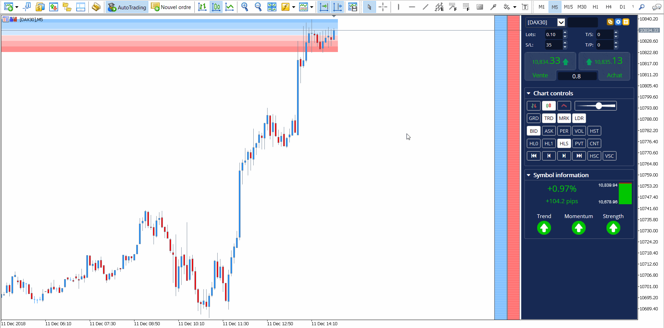Viewport: 664px width, 328px height.
Task: Switch to H1 timeframe
Action: (595, 7)
